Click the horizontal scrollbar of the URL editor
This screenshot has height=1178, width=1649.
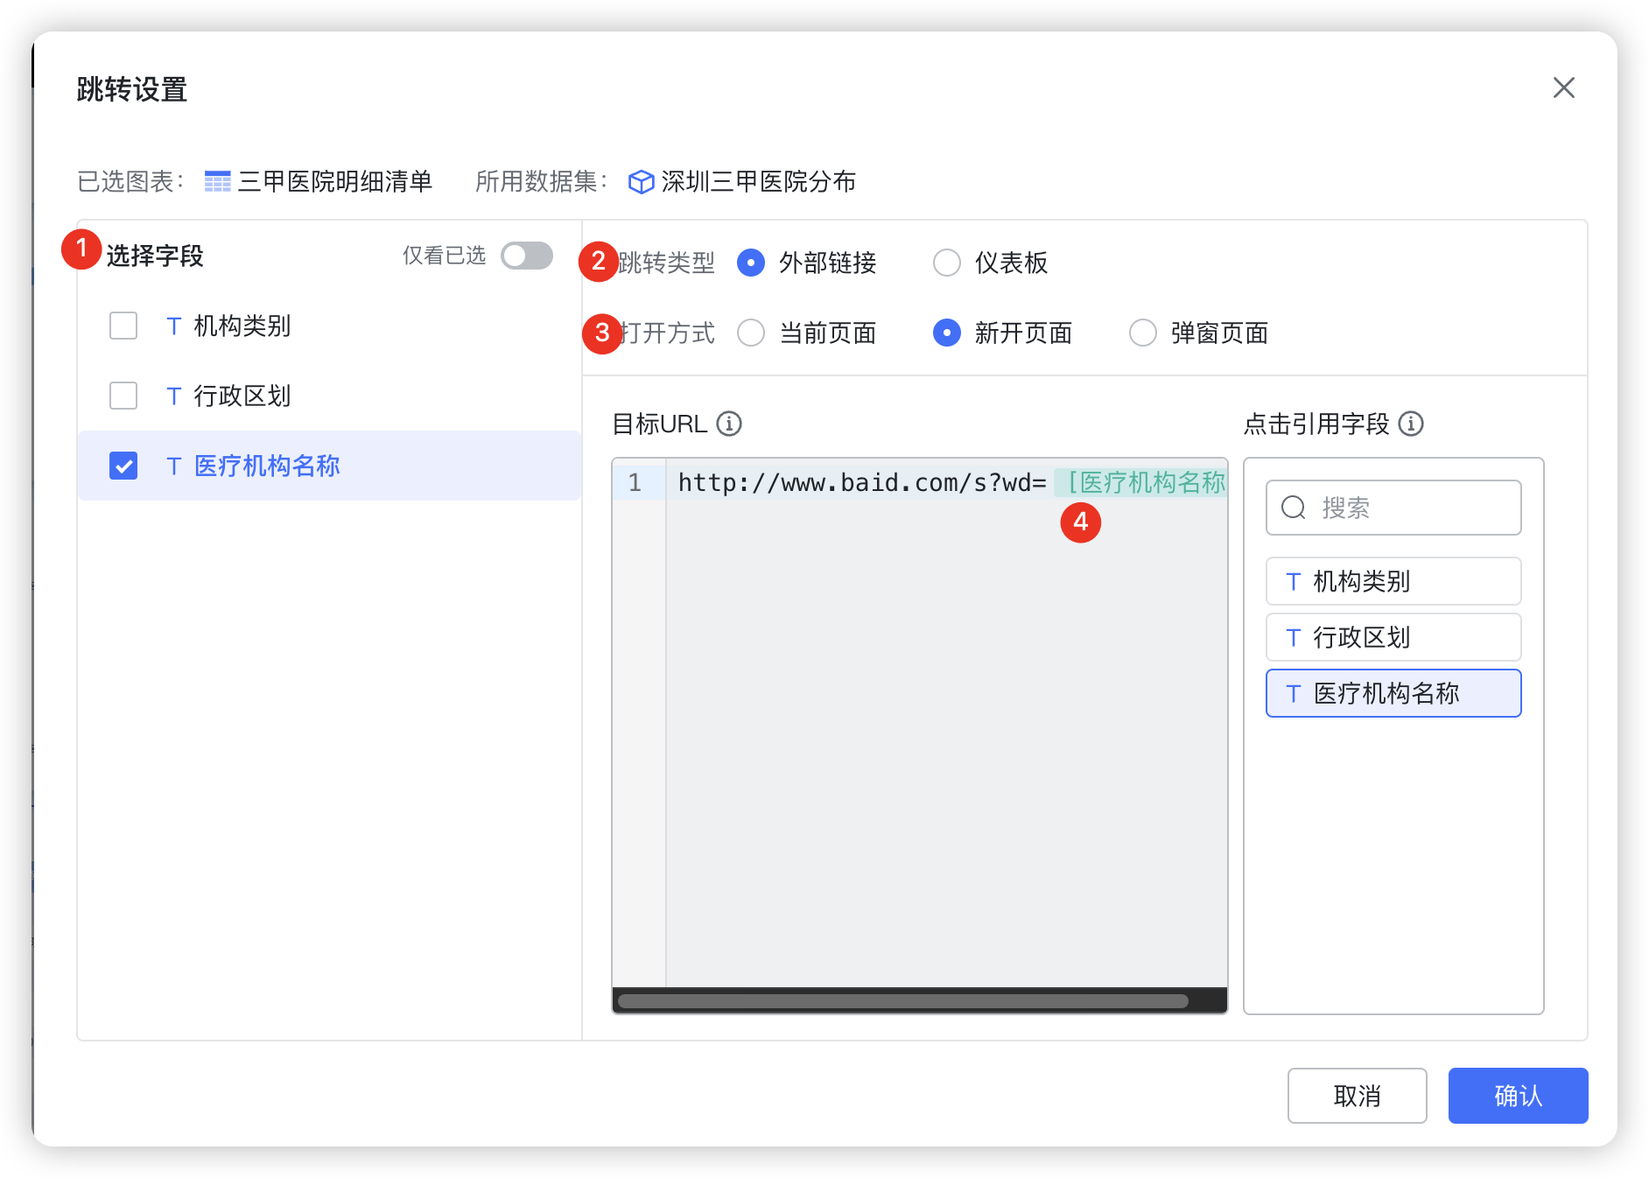click(902, 1001)
